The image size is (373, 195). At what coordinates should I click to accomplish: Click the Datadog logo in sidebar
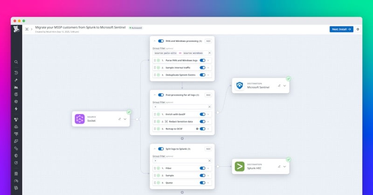(16, 29)
